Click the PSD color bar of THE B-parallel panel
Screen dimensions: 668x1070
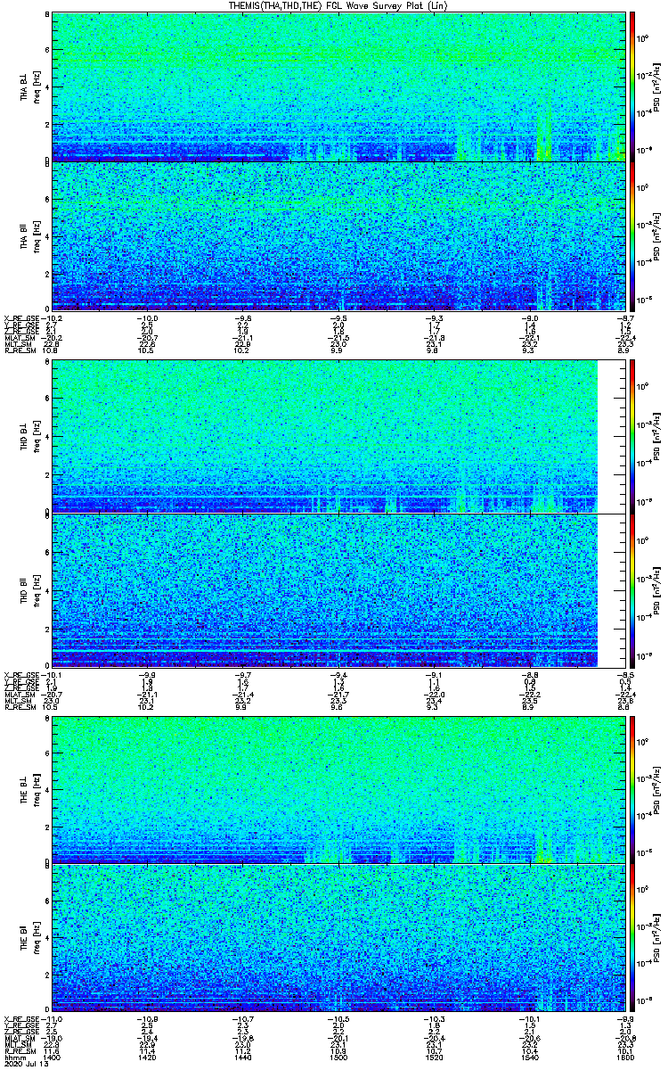pyautogui.click(x=633, y=937)
